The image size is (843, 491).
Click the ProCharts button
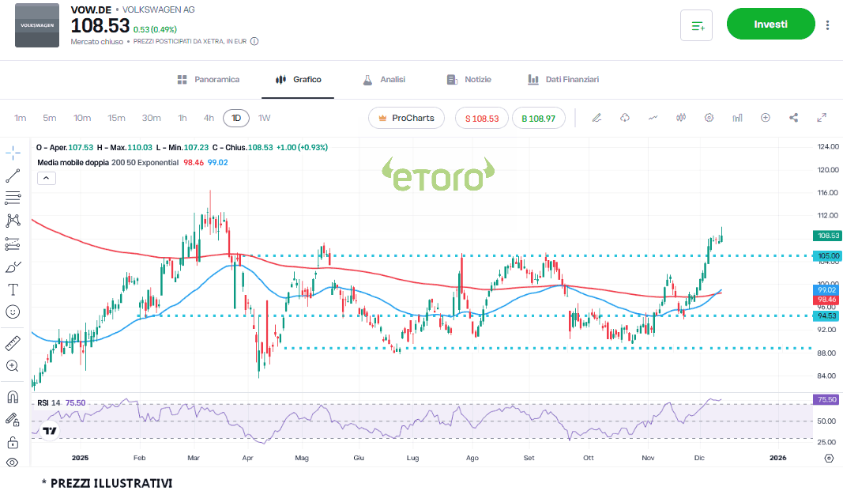(x=406, y=118)
